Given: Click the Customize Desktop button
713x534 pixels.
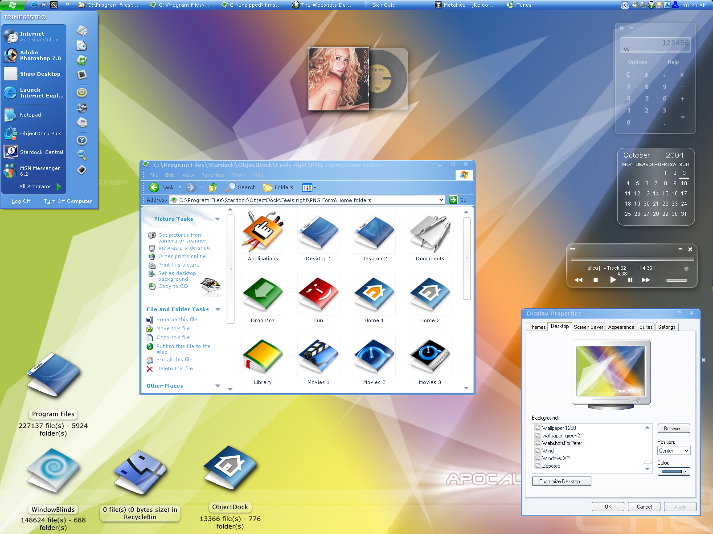Looking at the screenshot, I should tap(561, 481).
